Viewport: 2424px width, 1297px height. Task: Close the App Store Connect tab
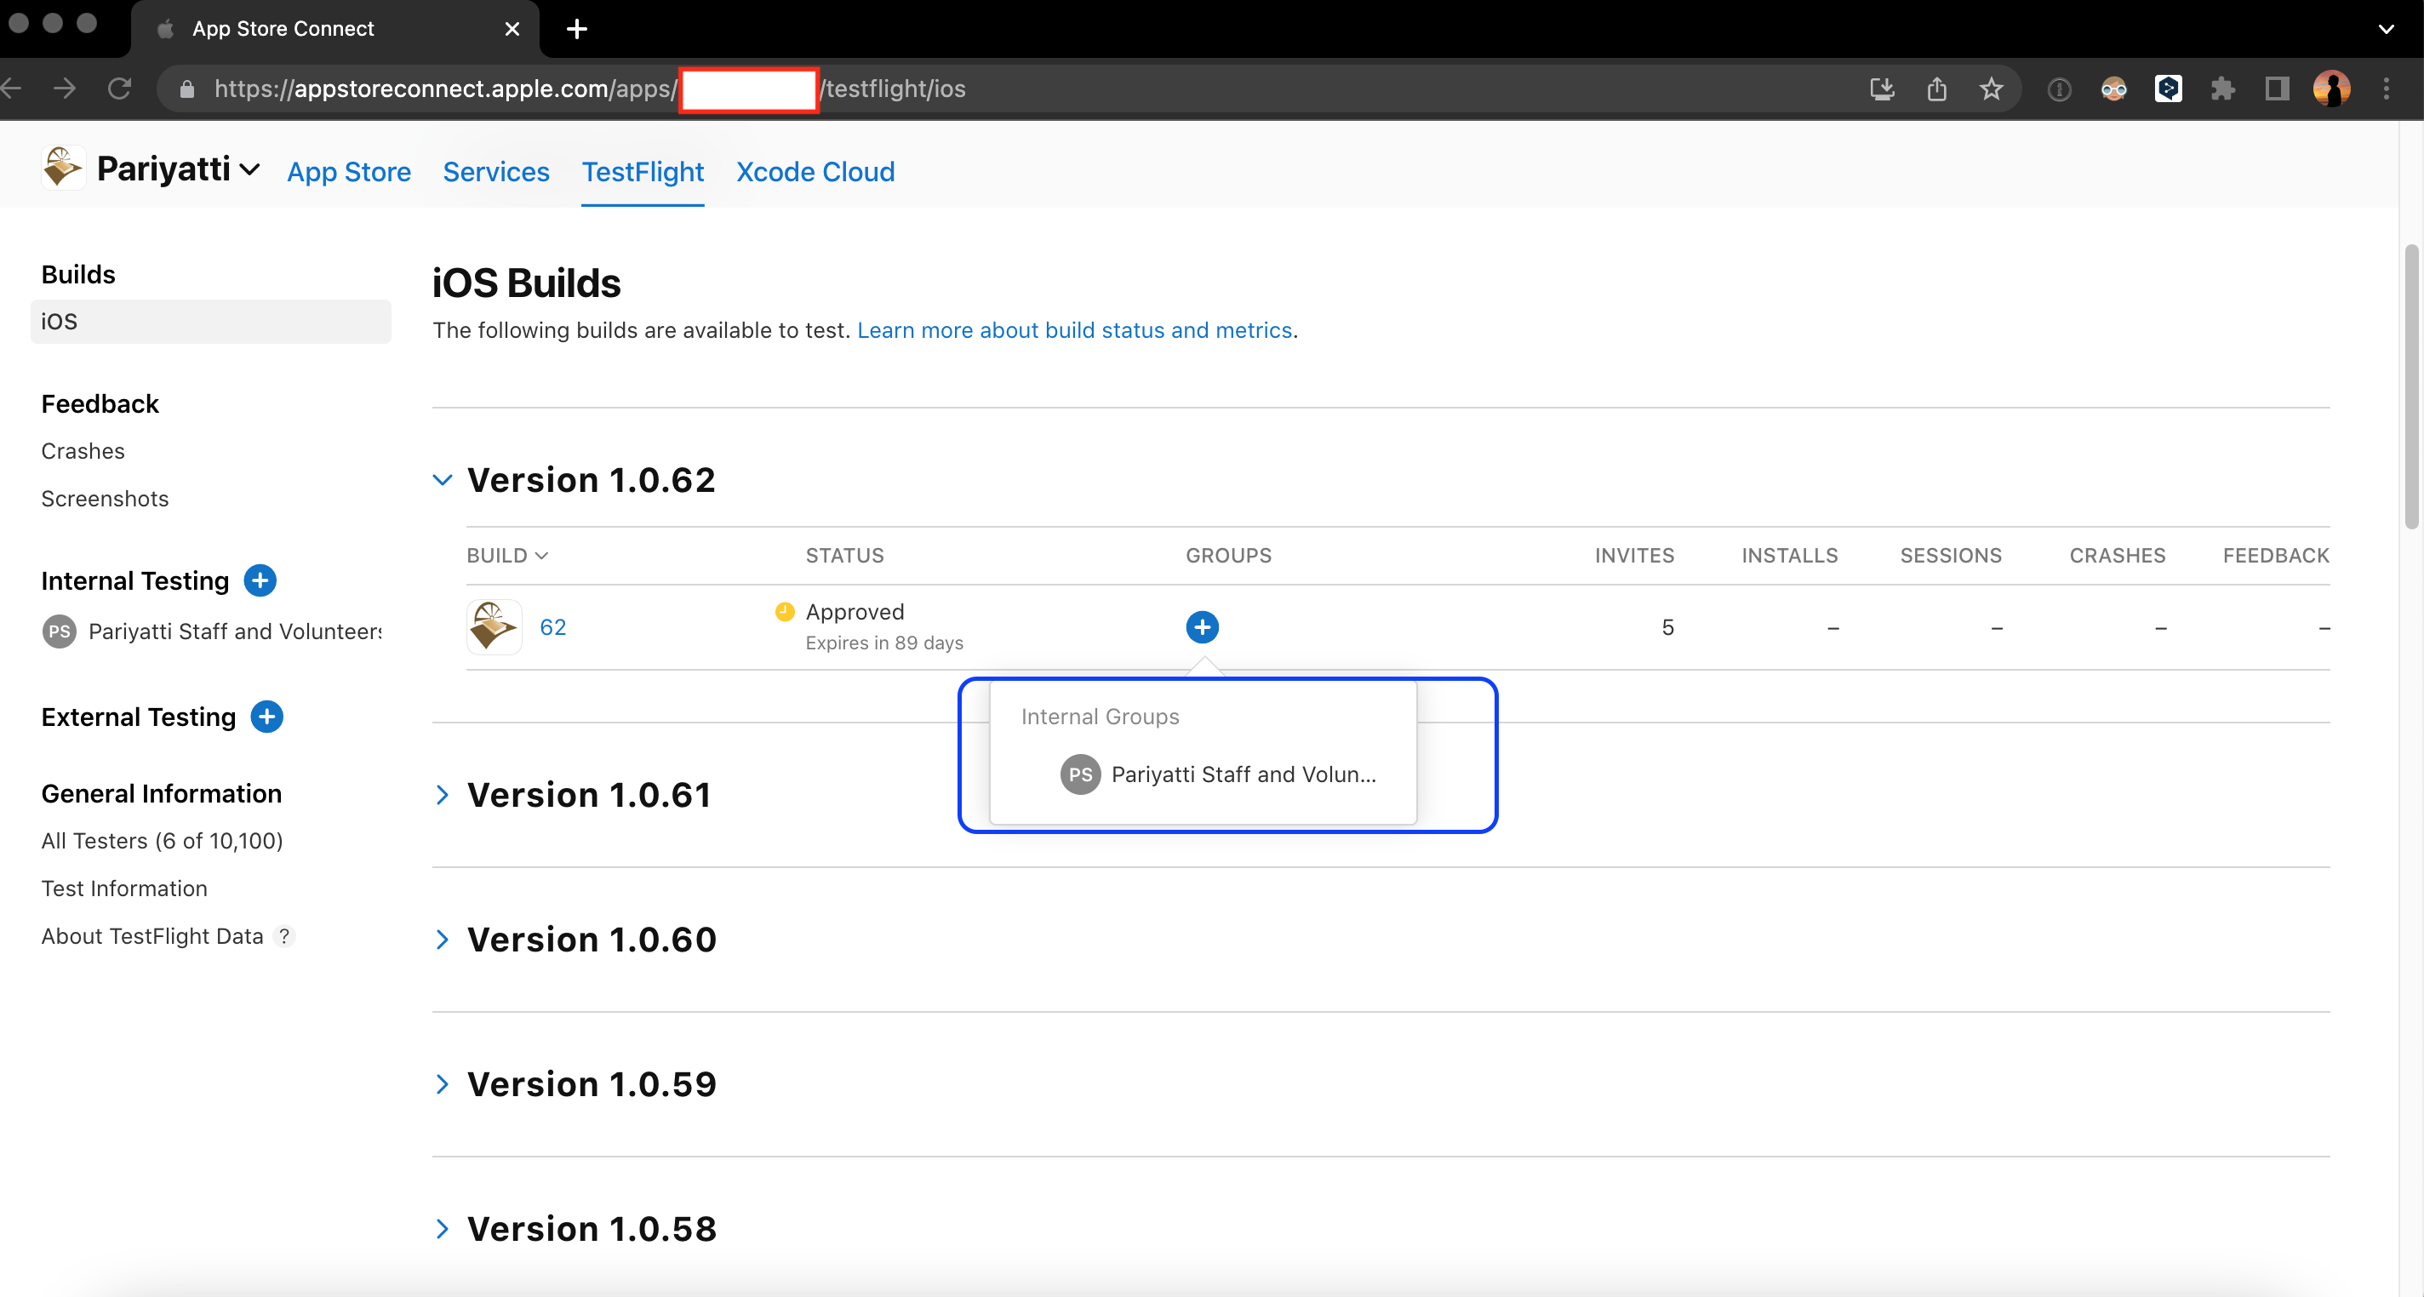[x=512, y=29]
